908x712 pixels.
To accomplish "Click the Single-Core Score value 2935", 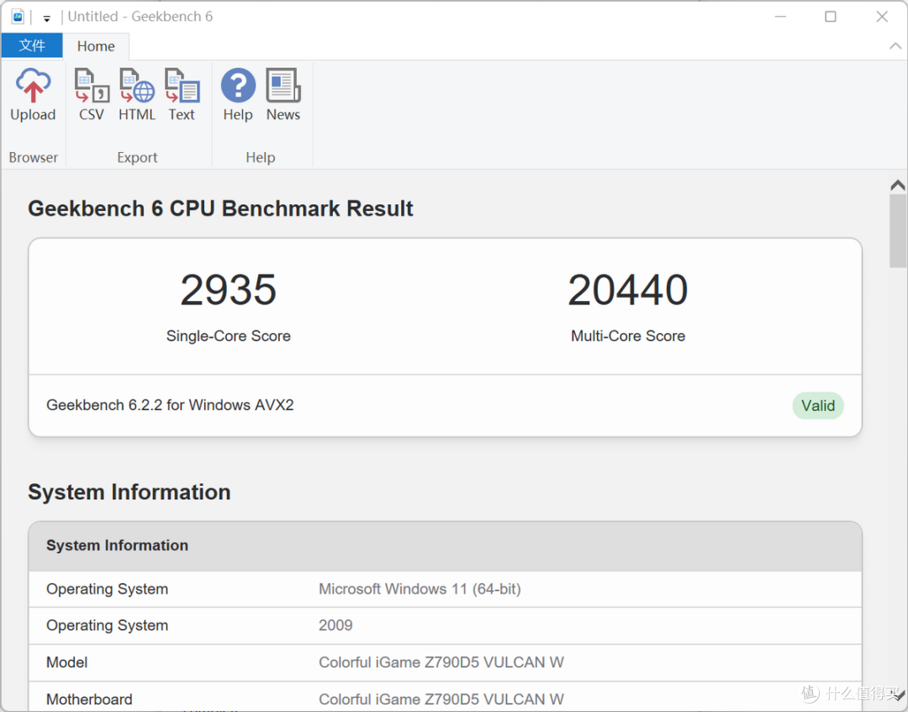I will [228, 290].
